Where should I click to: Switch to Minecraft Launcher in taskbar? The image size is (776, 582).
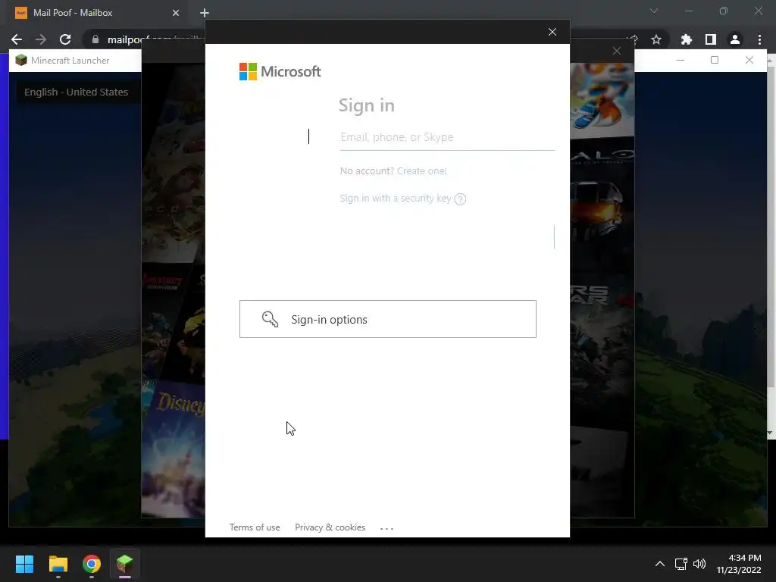pos(125,564)
